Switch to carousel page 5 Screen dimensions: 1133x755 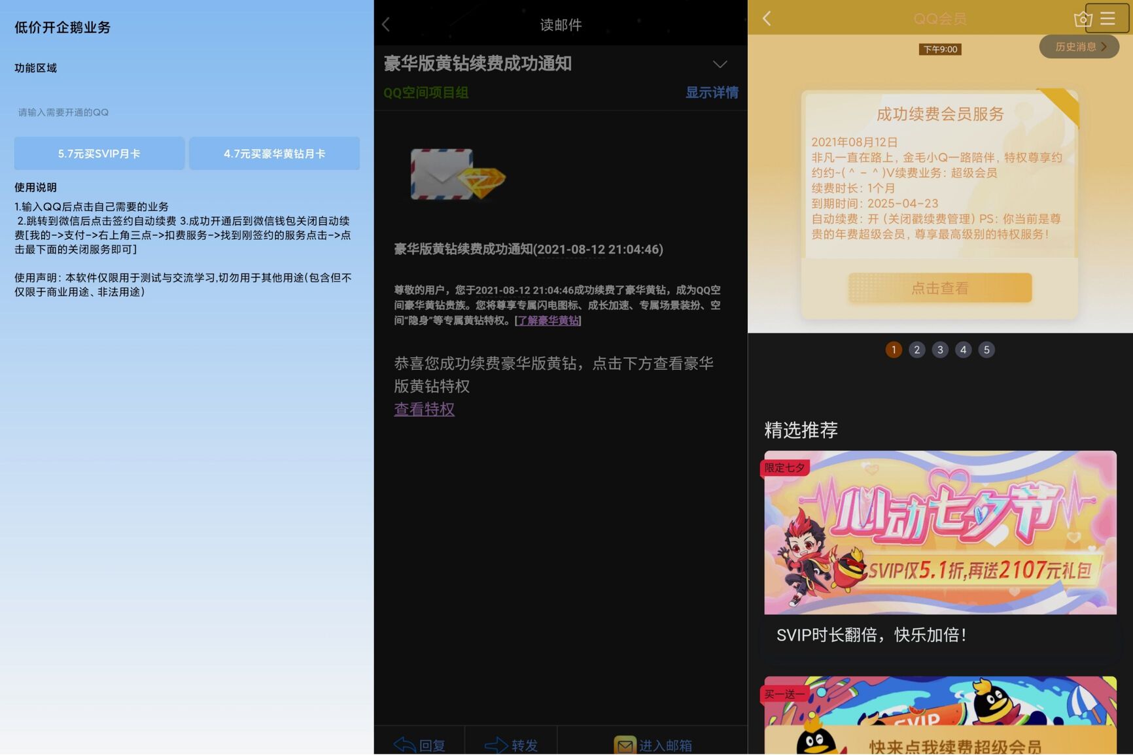point(986,350)
